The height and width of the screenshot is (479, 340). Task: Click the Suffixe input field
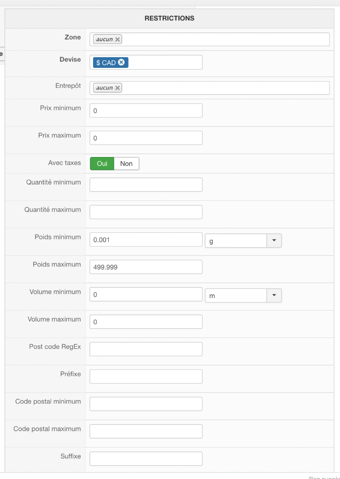point(146,459)
